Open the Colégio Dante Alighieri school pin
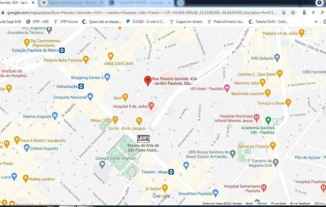The width and height of the screenshot is (326, 207). (x=102, y=165)
